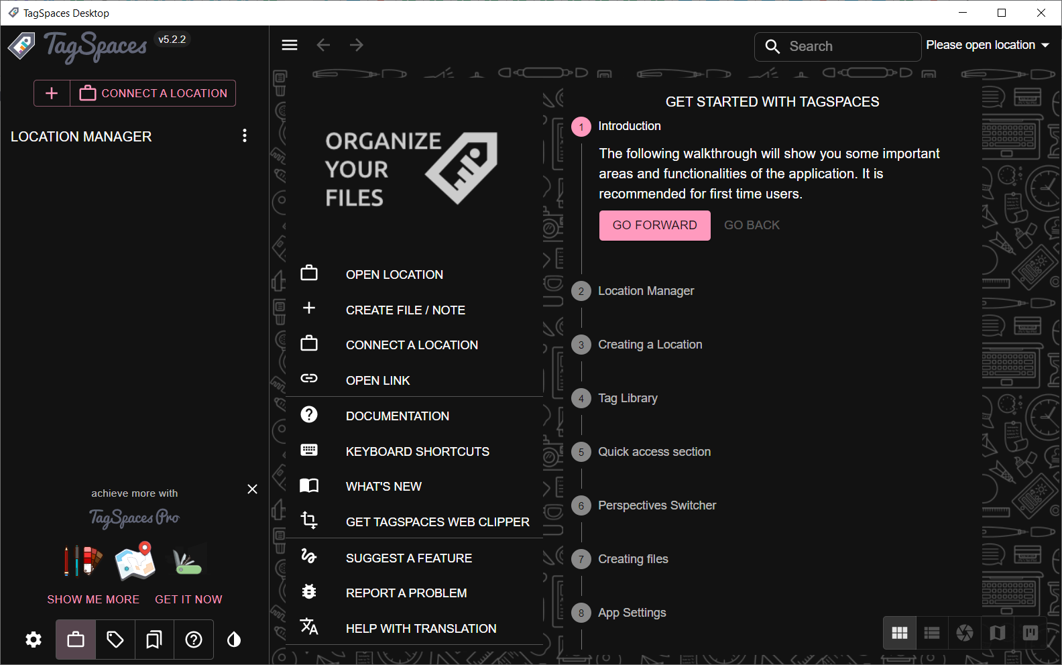Viewport: 1062px width, 665px height.
Task: Open the Tag Library panel
Action: [x=115, y=640]
